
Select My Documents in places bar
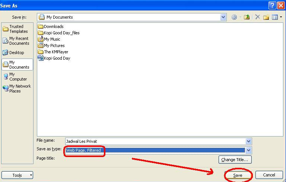(x=18, y=65)
